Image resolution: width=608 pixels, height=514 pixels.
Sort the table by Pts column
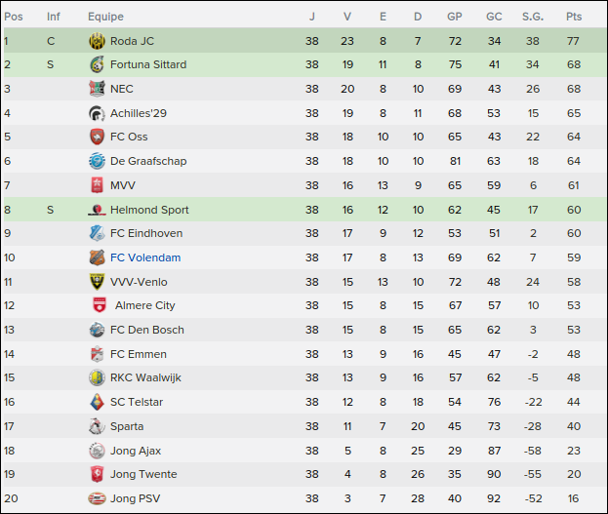pyautogui.click(x=573, y=17)
